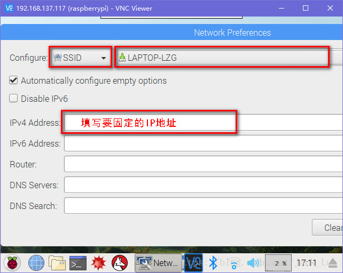Open the SSID configure type dropdown
Viewport: 343px width, 273px height.
(x=81, y=58)
